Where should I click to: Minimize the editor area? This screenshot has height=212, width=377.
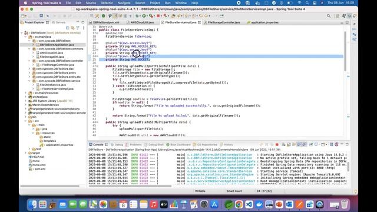click(342, 22)
